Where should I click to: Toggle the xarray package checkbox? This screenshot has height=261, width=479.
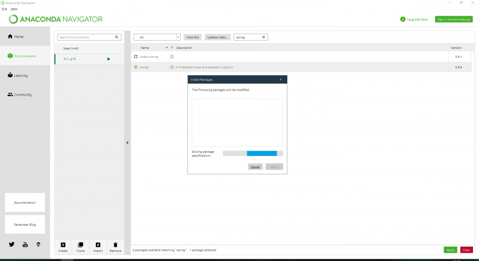click(x=136, y=67)
